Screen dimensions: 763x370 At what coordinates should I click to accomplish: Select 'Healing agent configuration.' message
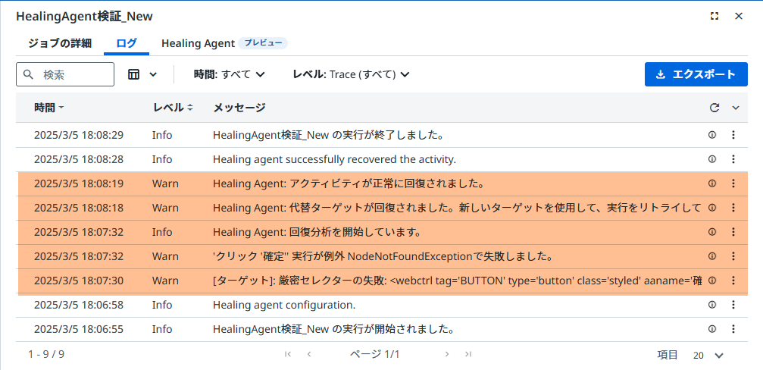point(284,305)
